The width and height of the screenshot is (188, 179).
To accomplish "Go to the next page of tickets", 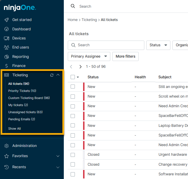I will click(81, 67).
